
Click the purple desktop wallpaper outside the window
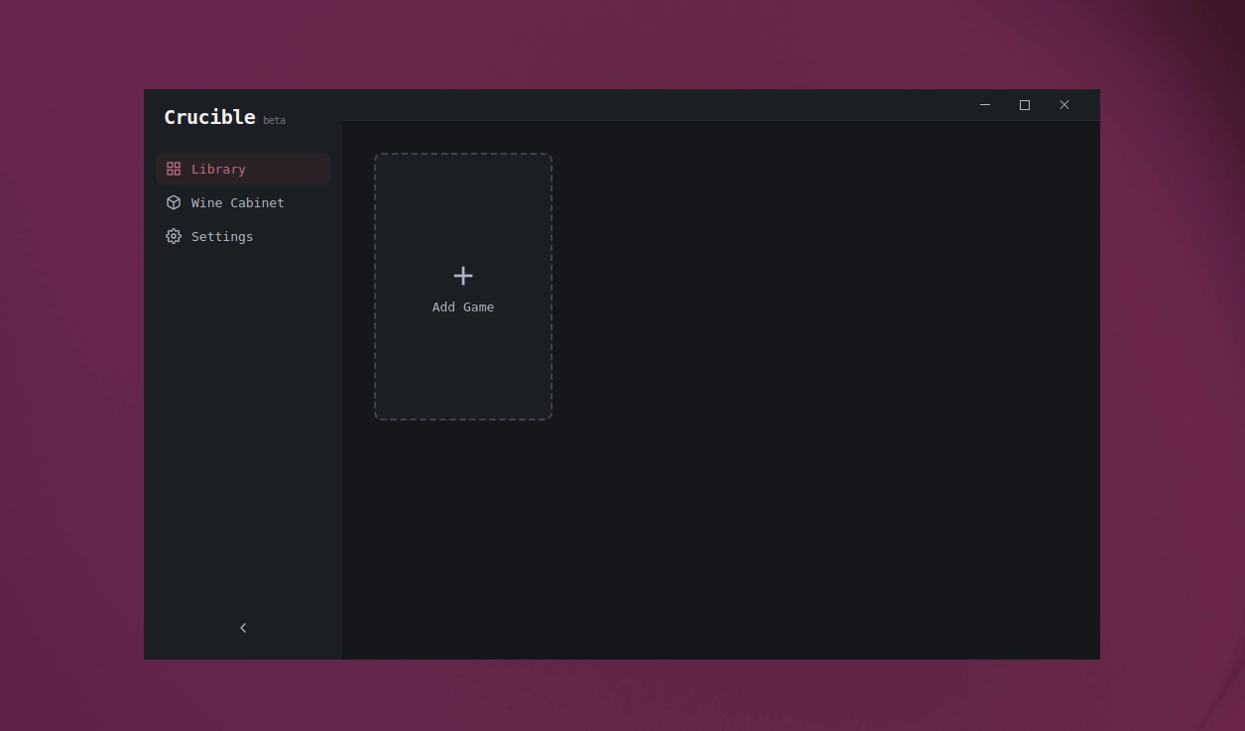(69, 397)
